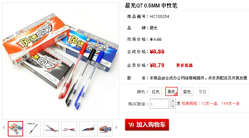Click the main product image
249x138 pixels.
point(61,61)
